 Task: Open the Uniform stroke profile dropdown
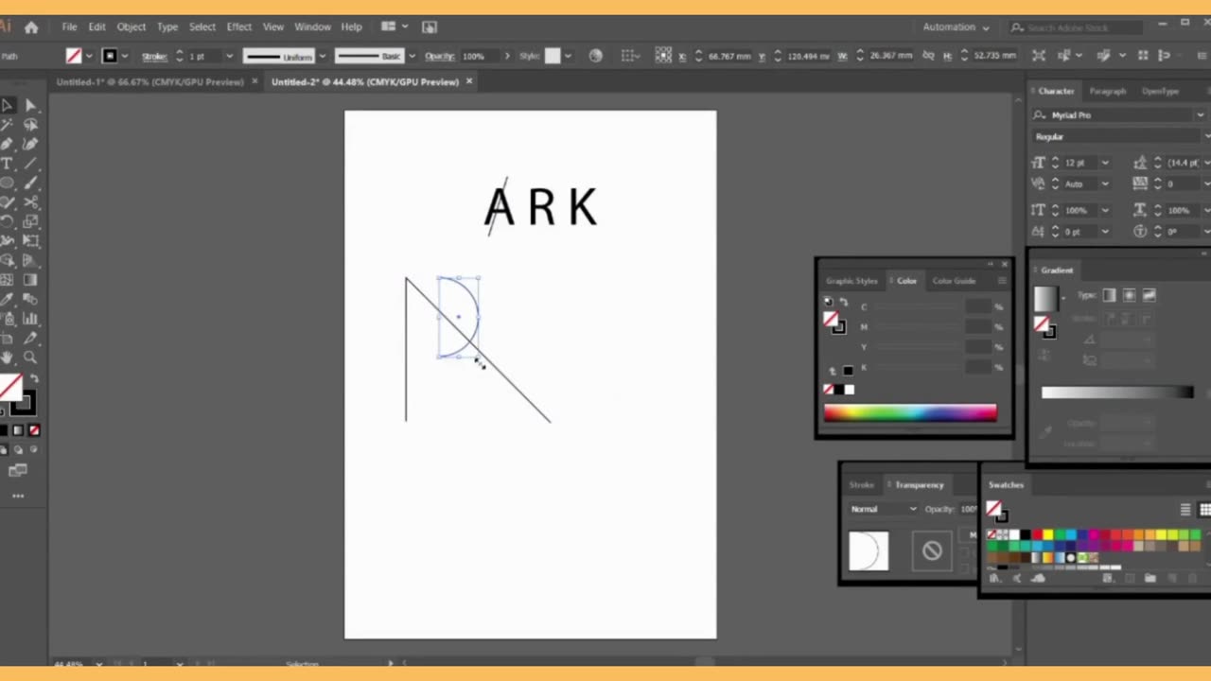[322, 57]
